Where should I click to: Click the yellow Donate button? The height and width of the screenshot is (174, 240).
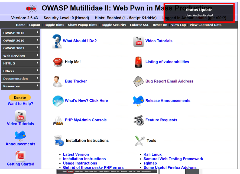(20, 98)
